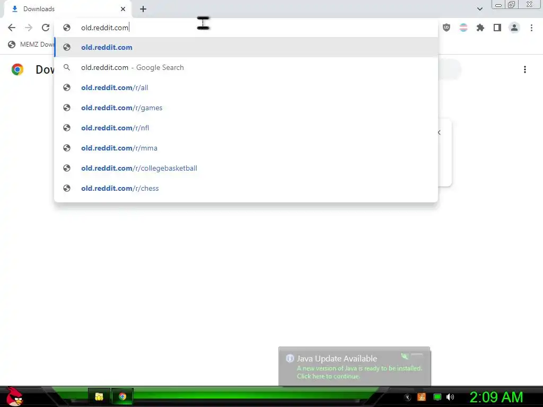This screenshot has height=407, width=543.
Task: Click the Java tray icon
Action: click(x=422, y=397)
